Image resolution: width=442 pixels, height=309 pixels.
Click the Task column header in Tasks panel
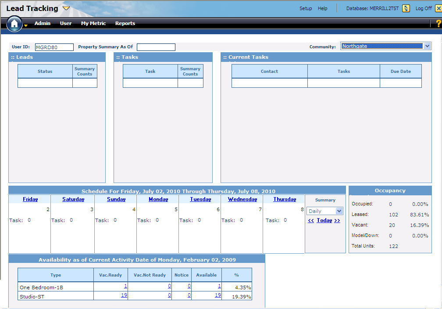[150, 72]
